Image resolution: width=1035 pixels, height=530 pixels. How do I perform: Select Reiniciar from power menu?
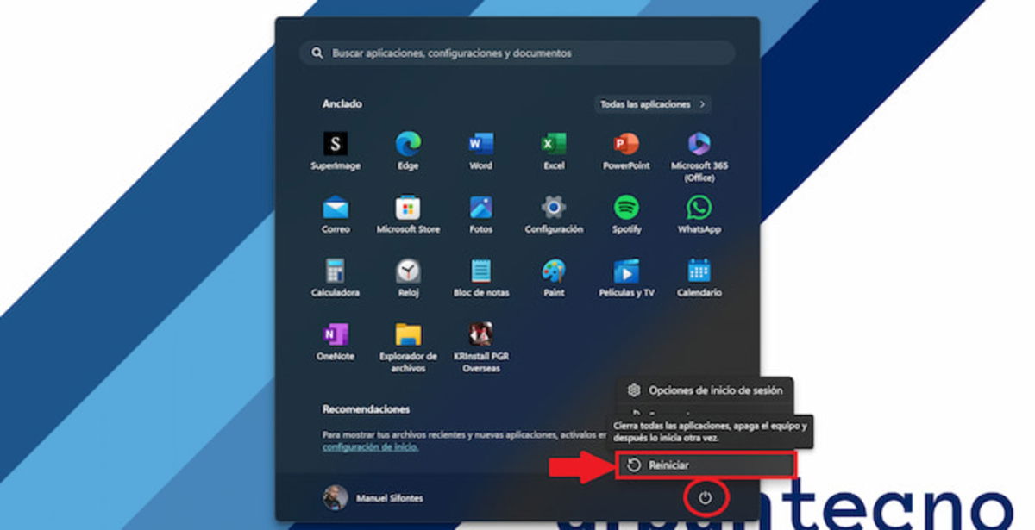click(x=706, y=465)
